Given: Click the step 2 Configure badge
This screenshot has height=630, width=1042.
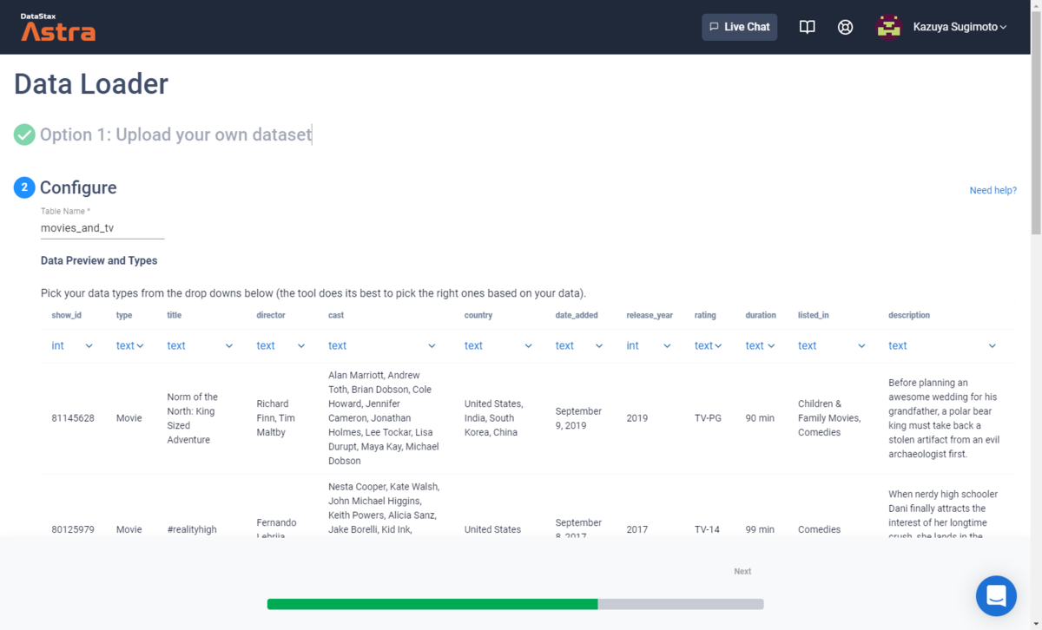Looking at the screenshot, I should click(24, 187).
